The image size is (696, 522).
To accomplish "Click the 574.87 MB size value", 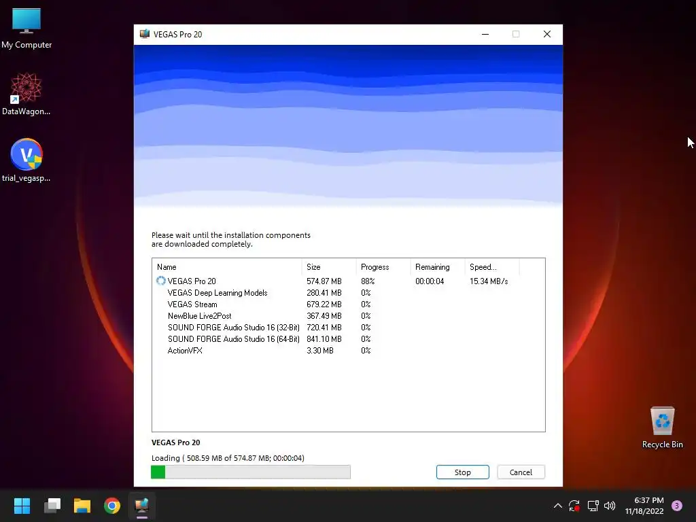I will click(324, 281).
